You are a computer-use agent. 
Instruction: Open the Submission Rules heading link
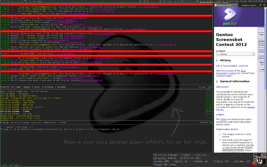point(227,129)
